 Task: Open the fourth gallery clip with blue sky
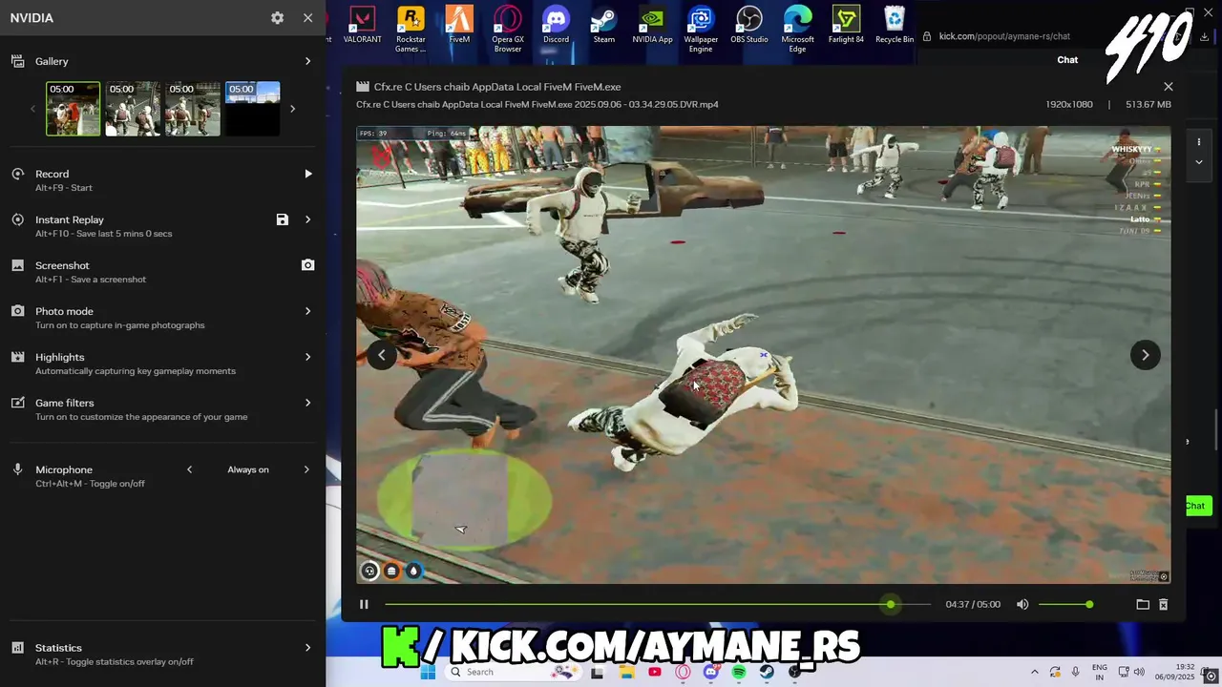point(252,109)
